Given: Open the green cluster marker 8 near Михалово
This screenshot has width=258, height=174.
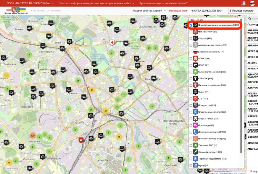Looking at the screenshot, I should click(33, 147).
